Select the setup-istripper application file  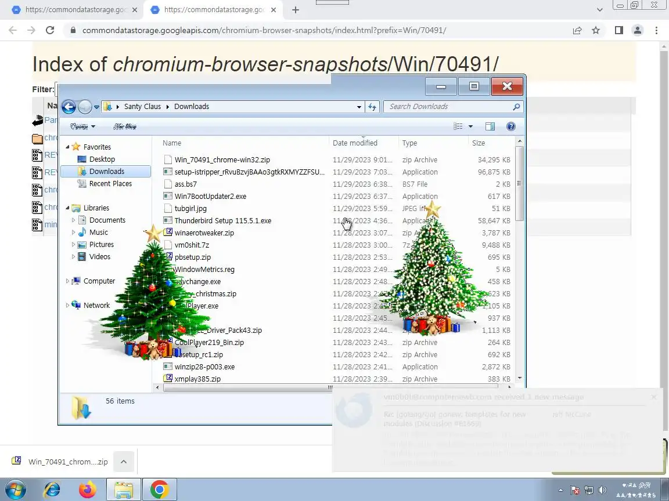[249, 172]
